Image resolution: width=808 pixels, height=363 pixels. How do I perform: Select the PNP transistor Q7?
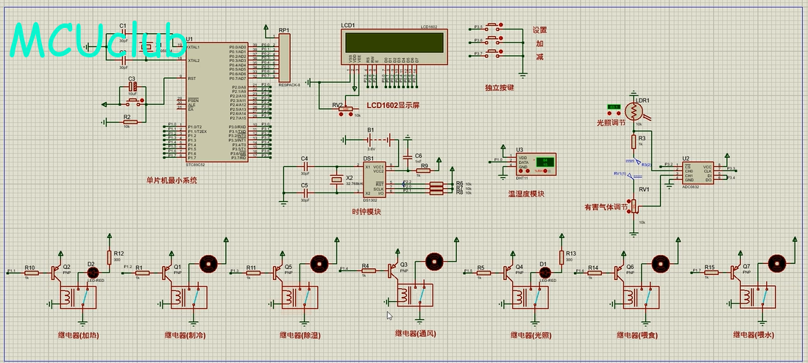pyautogui.click(x=736, y=273)
